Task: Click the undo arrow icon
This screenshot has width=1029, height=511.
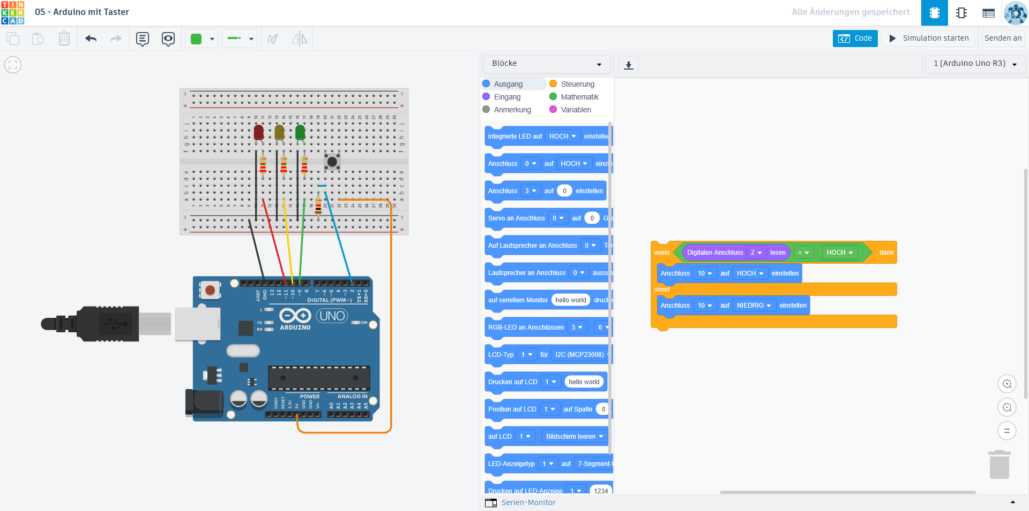Action: click(91, 39)
